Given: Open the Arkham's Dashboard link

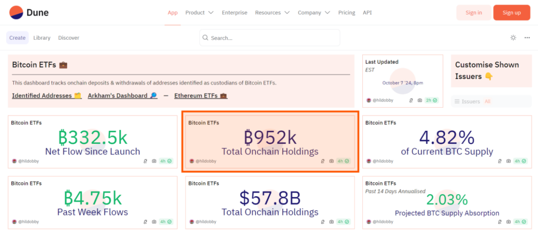Looking at the screenshot, I should 122,96.
